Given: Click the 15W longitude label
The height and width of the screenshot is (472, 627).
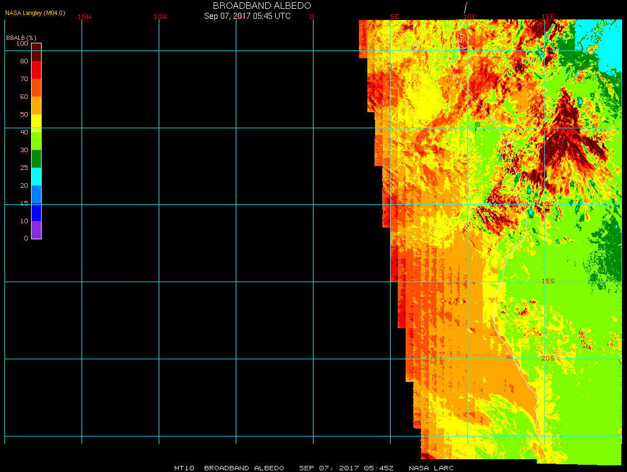Looking at the screenshot, I should (x=84, y=17).
